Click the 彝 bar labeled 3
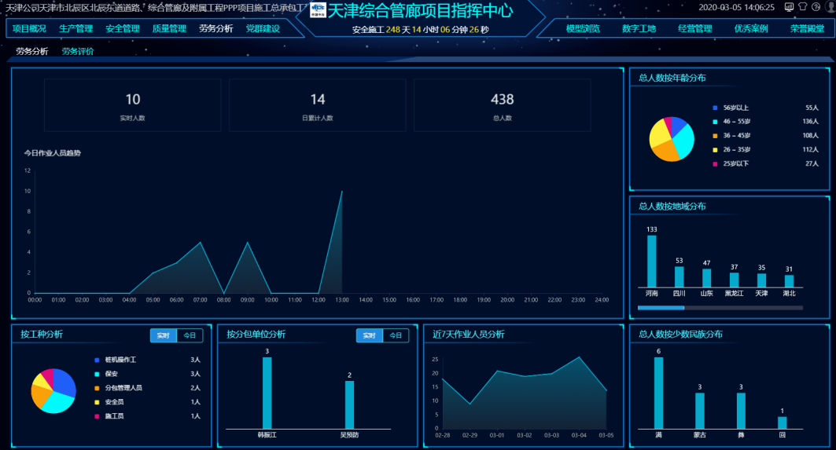836x450 pixels. (x=741, y=411)
